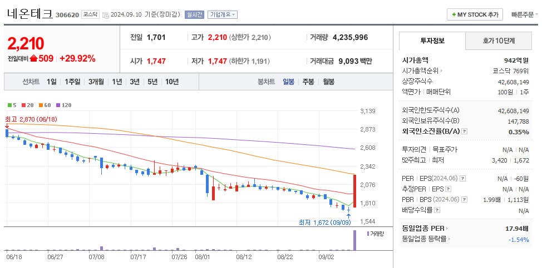Click the 코스닥 769위 rank value
Image resolution: width=542 pixels, height=268 pixels.
click(x=511, y=71)
